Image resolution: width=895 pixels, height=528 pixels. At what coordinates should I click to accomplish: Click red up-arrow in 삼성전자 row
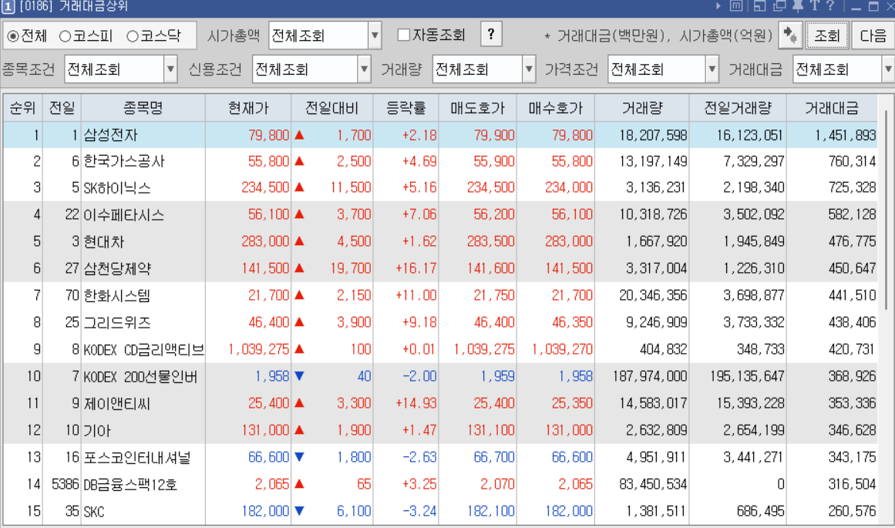click(299, 136)
